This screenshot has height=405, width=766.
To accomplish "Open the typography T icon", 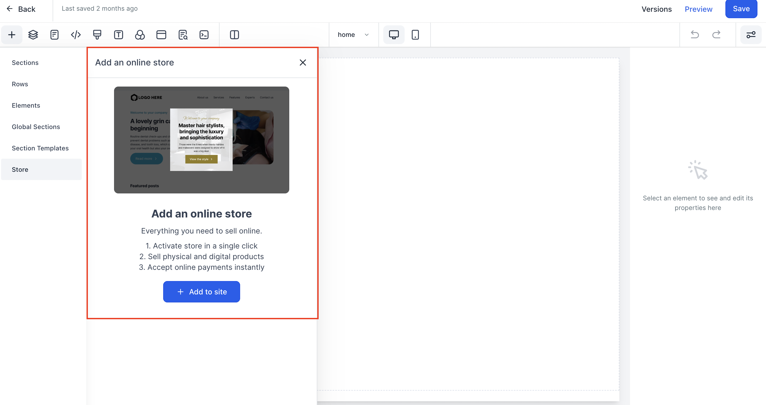I will [x=118, y=35].
